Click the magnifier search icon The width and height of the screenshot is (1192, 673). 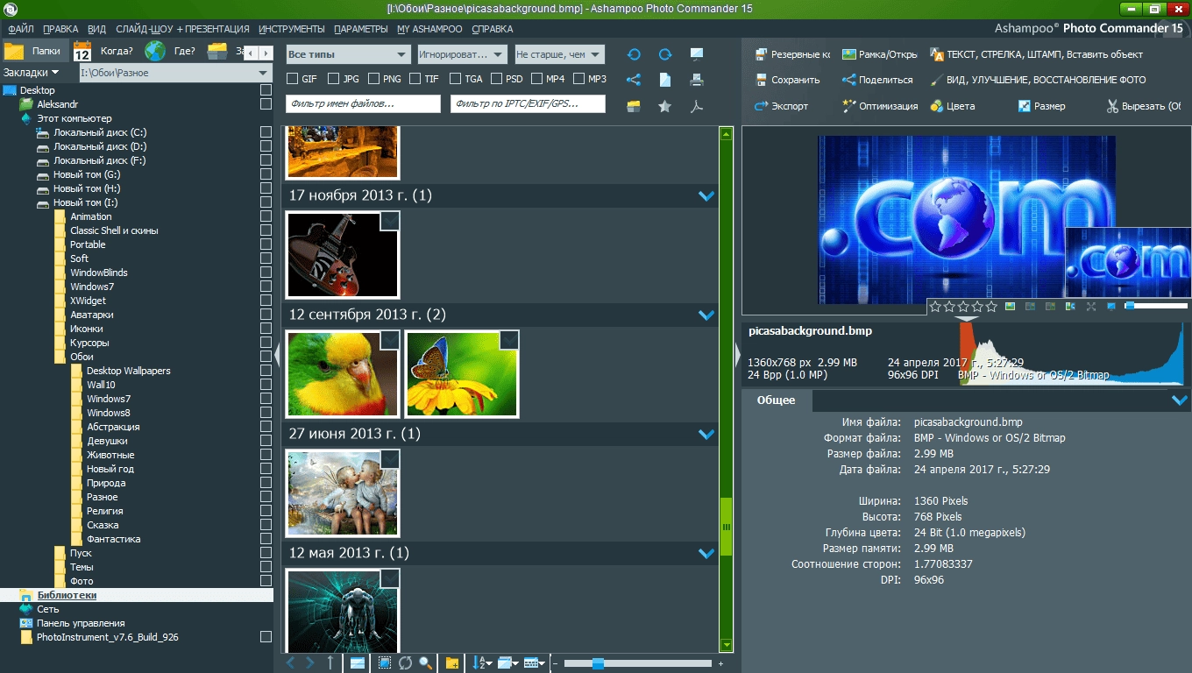coord(426,663)
